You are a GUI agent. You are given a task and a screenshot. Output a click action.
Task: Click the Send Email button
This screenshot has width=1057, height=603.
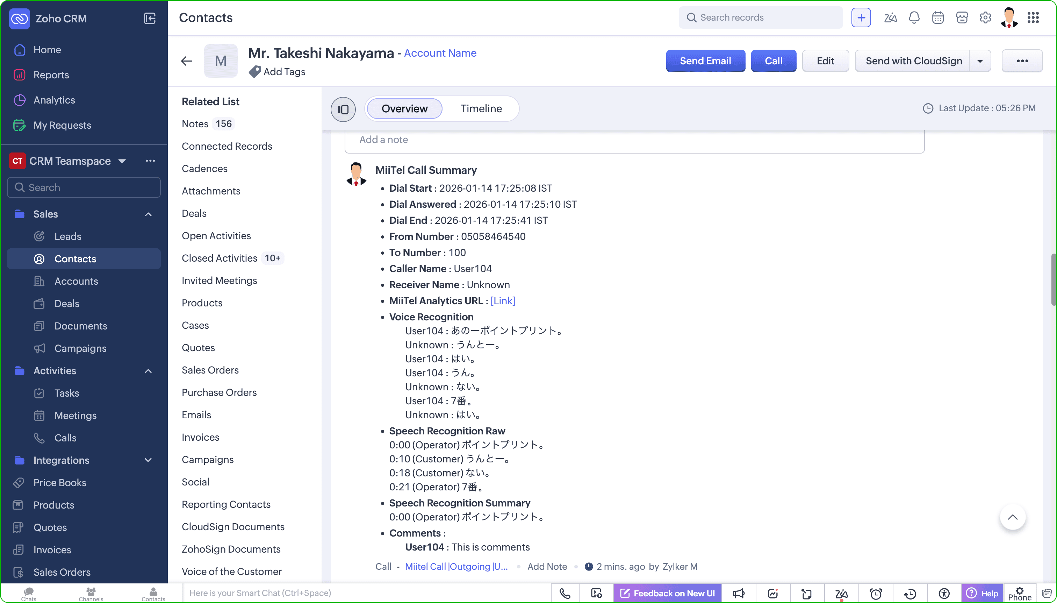pos(705,61)
